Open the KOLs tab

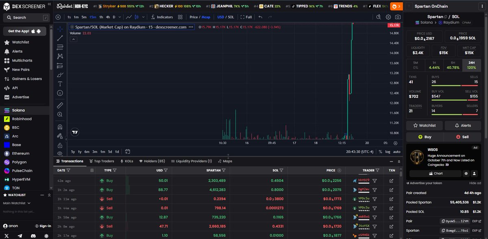(126, 161)
